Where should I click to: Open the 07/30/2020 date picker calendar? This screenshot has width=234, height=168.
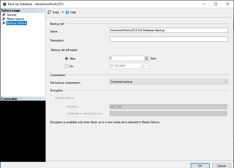[144, 66]
